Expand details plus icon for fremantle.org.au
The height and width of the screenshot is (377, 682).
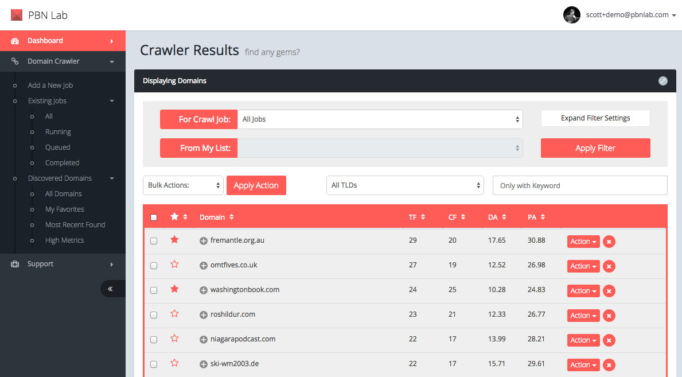[x=203, y=241]
